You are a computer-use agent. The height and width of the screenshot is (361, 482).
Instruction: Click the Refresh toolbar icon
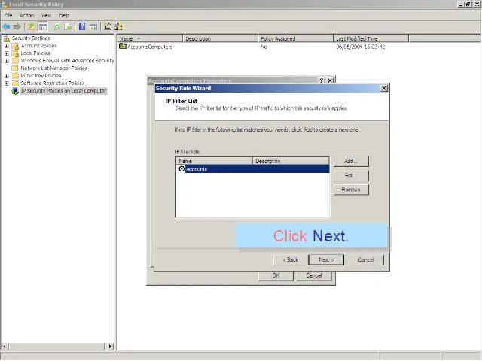[56, 26]
